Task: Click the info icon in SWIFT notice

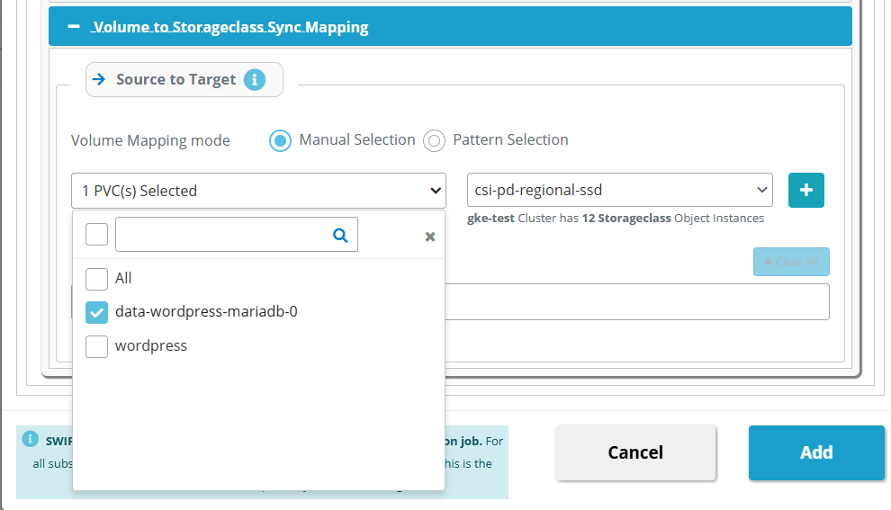Action: coord(30,439)
